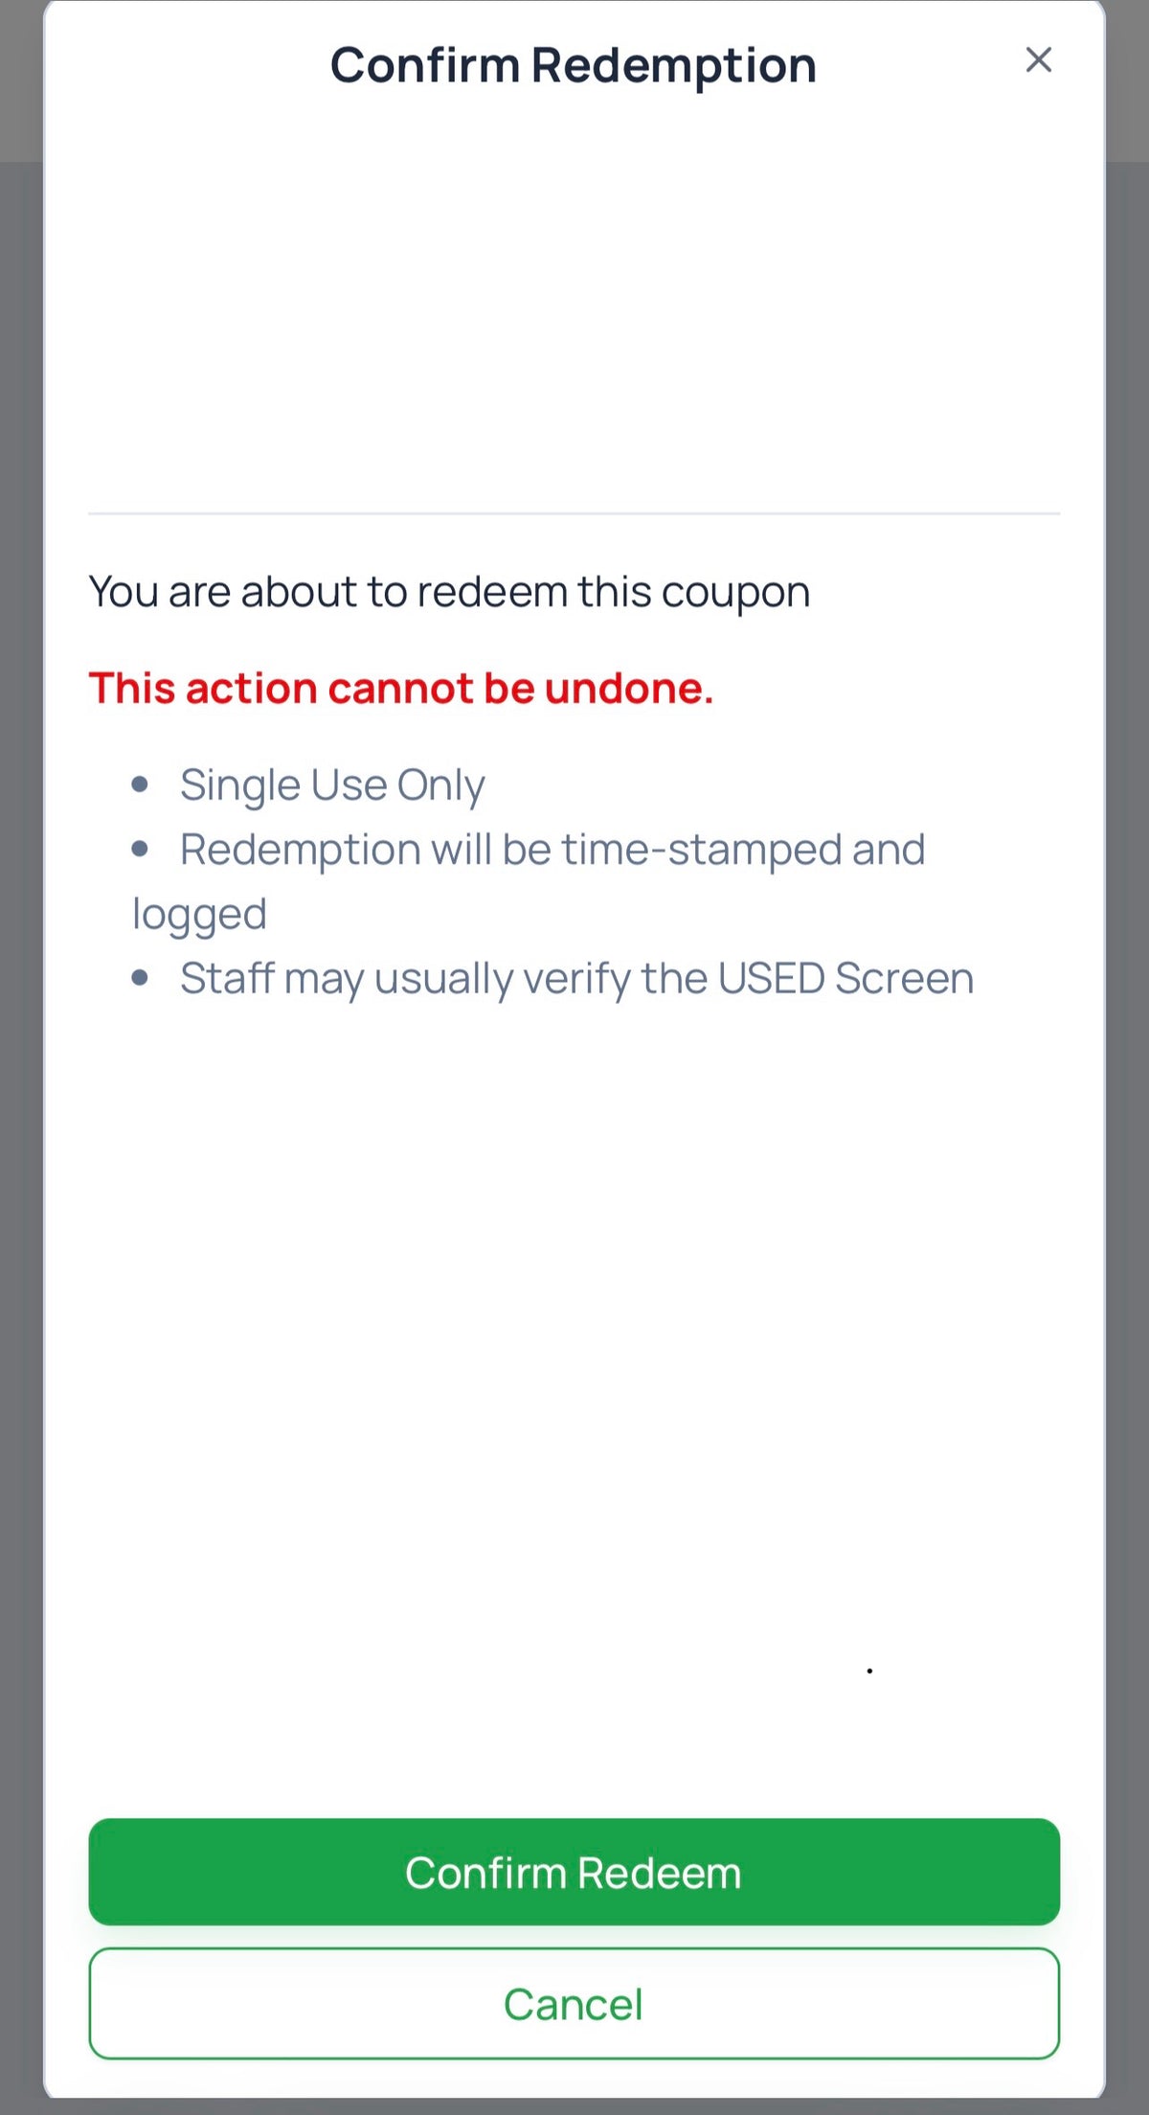
Task: Close the Confirm Redemption dialog
Action: coord(1038,60)
